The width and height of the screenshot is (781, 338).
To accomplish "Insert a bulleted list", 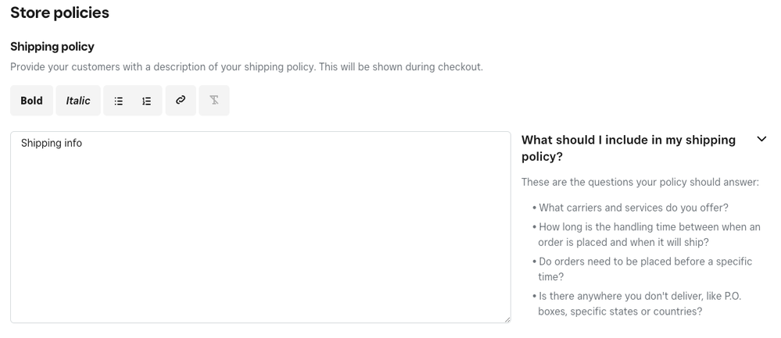I will 119,101.
